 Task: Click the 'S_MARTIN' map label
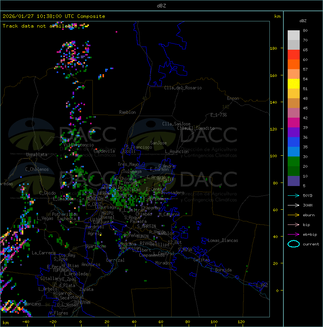(146, 226)
